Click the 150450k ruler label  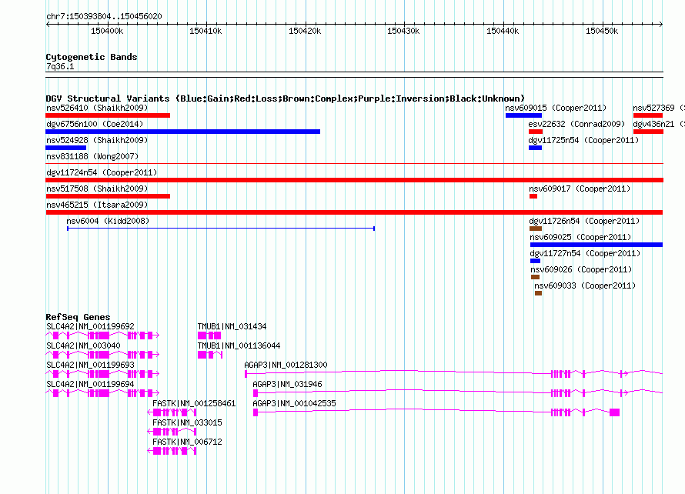pyautogui.click(x=602, y=31)
